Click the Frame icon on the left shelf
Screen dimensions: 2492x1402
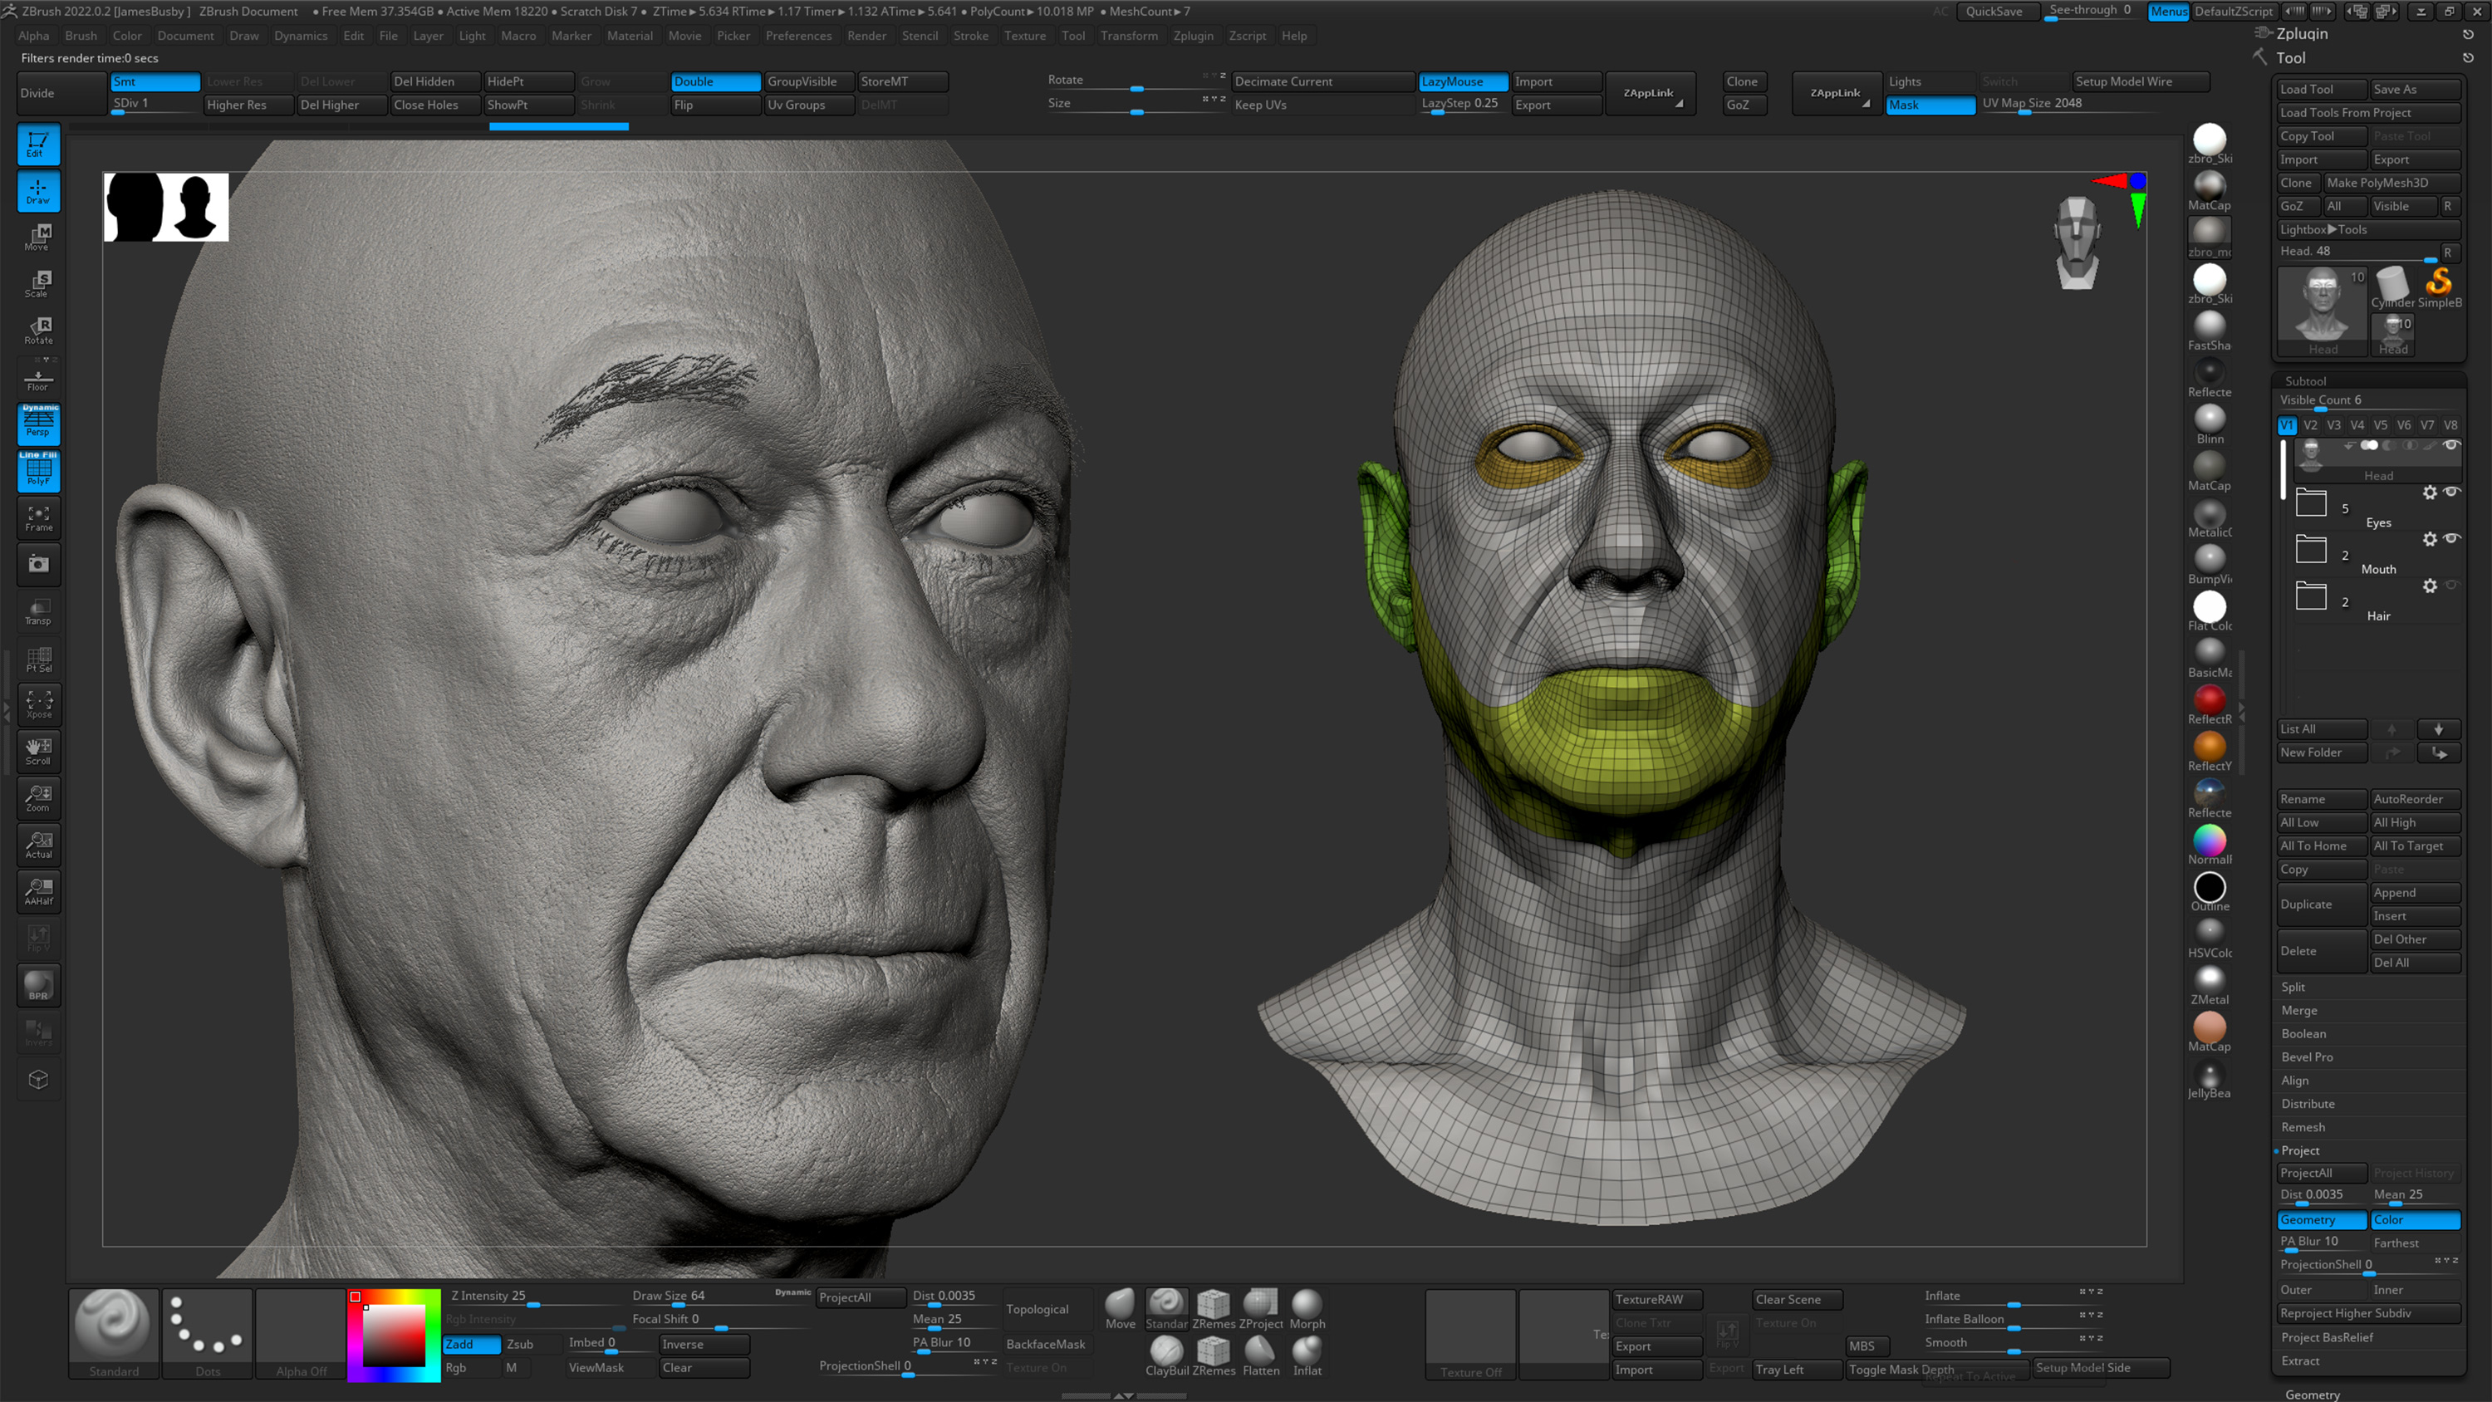tap(39, 517)
